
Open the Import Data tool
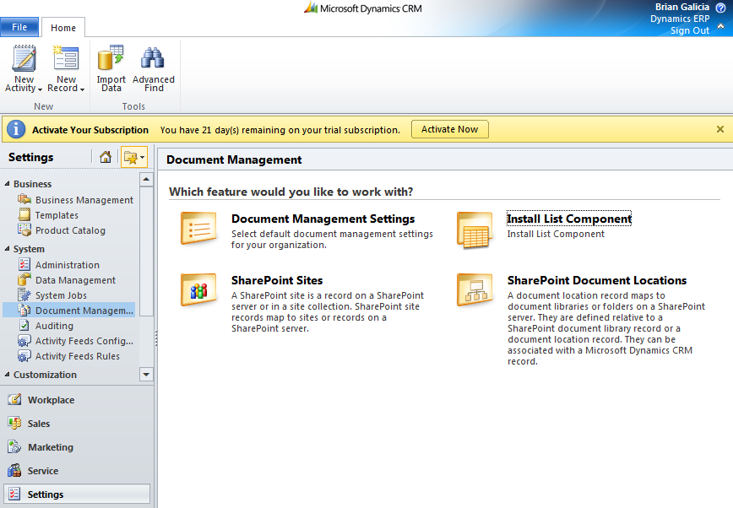point(111,68)
